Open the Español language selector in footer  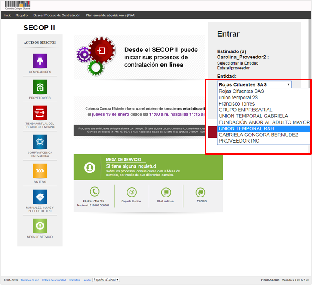pos(106,280)
